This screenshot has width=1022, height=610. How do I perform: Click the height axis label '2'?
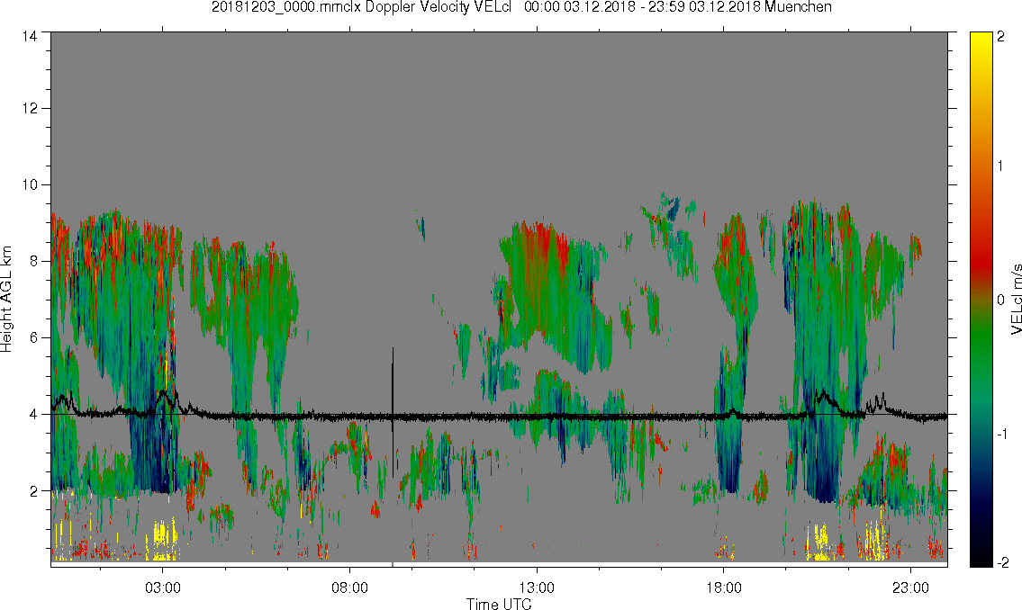pyautogui.click(x=34, y=491)
